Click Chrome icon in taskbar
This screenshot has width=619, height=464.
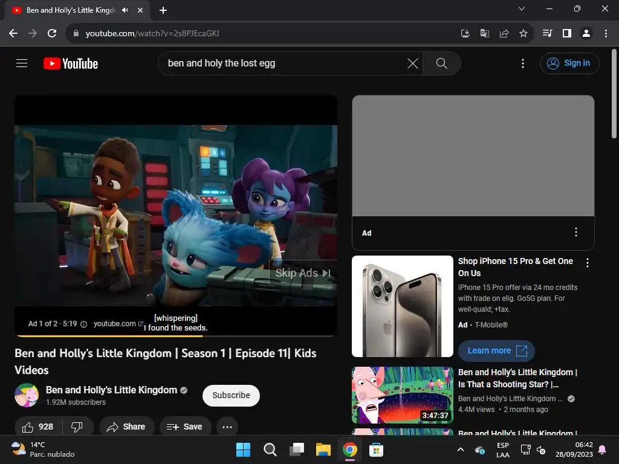(350, 449)
